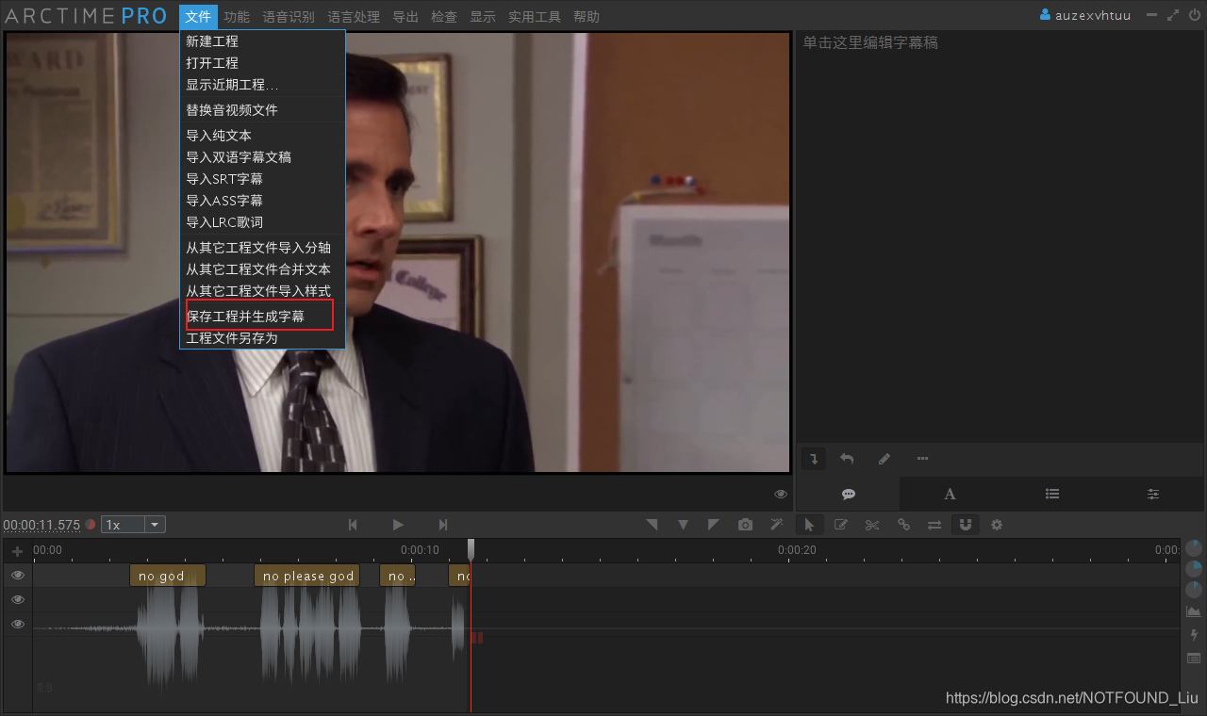The image size is (1207, 716).
Task: Select the scissors cut tool
Action: (x=872, y=525)
